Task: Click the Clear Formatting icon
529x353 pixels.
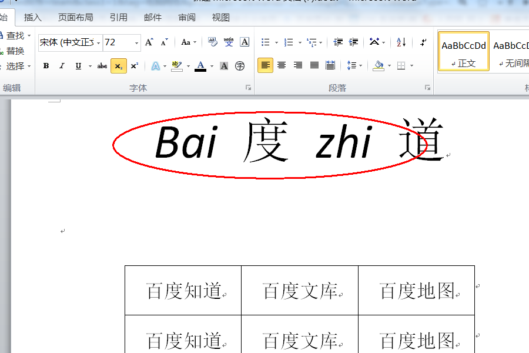Action: pos(213,42)
